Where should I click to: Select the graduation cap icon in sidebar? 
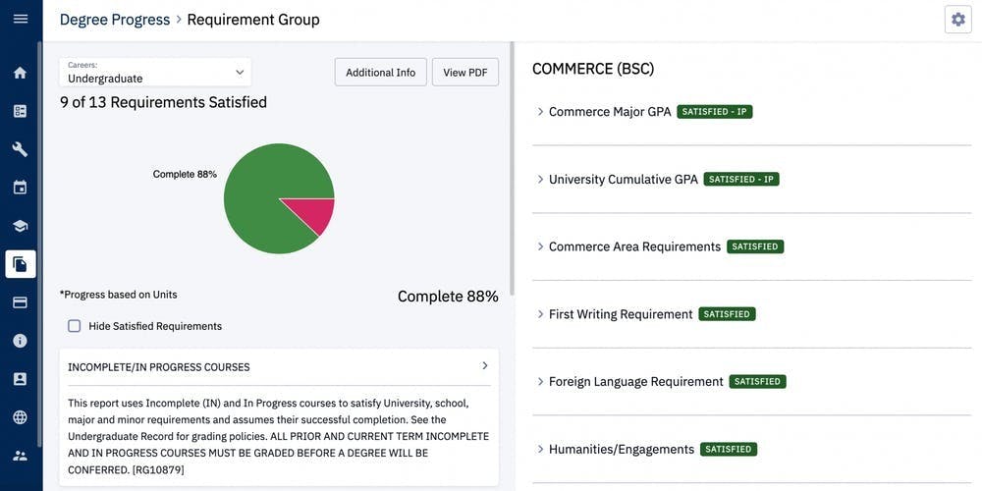tap(20, 226)
